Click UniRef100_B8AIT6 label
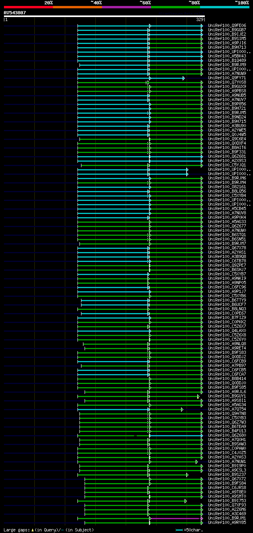Image resolution: width=253 pixels, height=533 pixels. point(227,147)
